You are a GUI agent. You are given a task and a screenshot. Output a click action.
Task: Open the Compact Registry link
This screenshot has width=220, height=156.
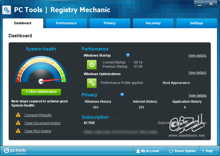[x=38, y=115]
